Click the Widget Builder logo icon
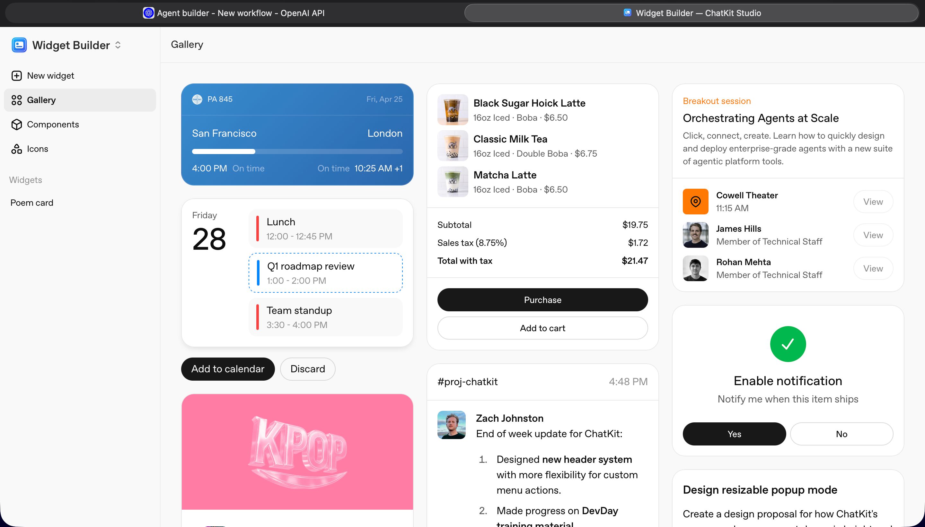Screen dimensions: 925x527 (x=19, y=45)
